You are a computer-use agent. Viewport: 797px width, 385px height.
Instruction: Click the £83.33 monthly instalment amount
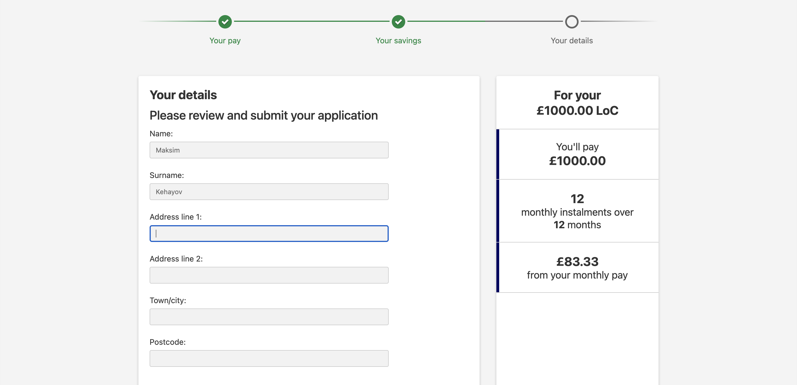click(x=577, y=262)
